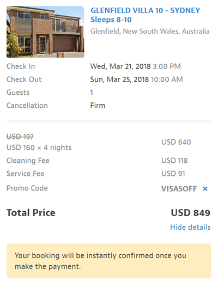This screenshot has height=282, width=218.
Task: Click the Service Fee label
Action: tap(26, 174)
